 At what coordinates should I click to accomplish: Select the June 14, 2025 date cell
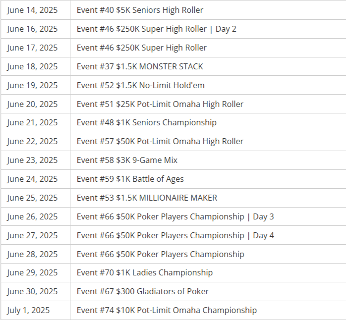pyautogui.click(x=32, y=10)
